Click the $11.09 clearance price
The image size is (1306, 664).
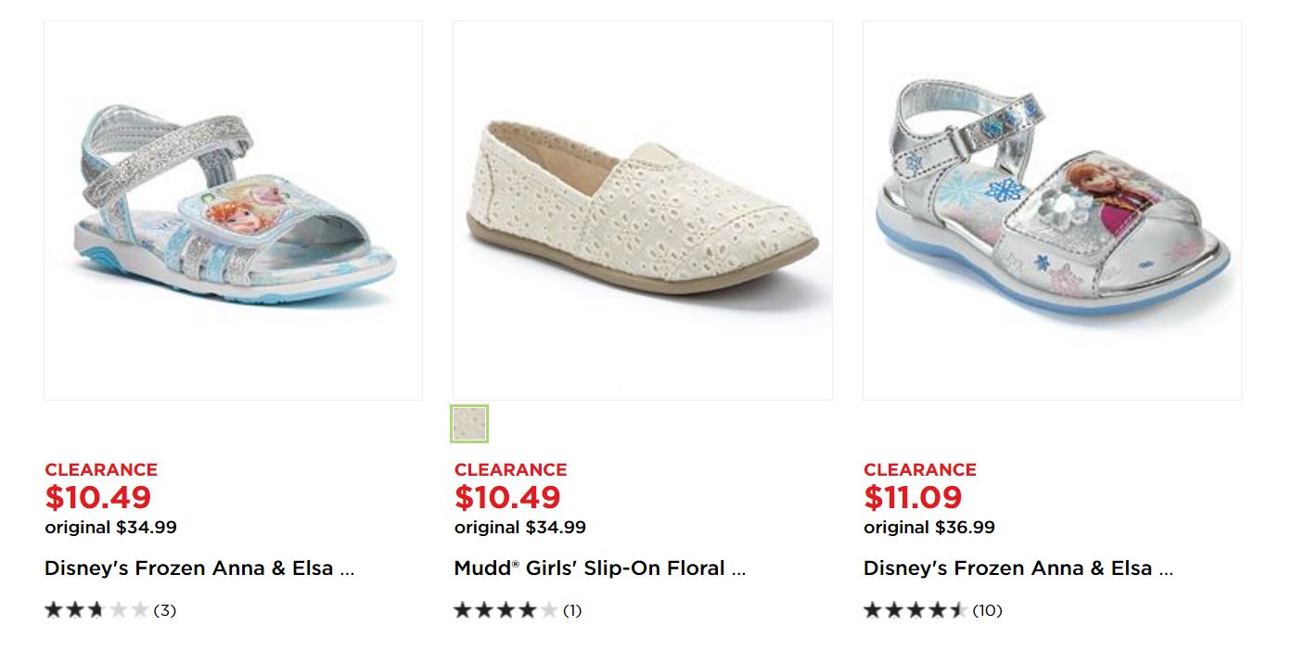pyautogui.click(x=913, y=498)
